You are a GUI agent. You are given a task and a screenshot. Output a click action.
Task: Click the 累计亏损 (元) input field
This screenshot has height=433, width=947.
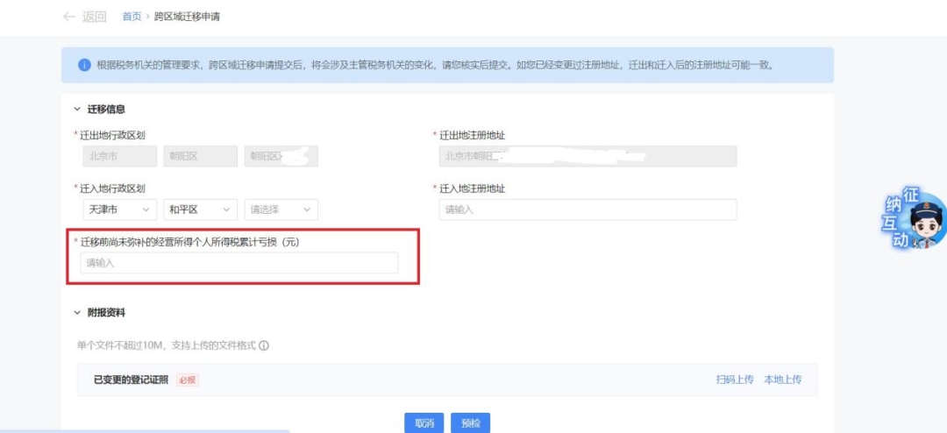click(239, 263)
